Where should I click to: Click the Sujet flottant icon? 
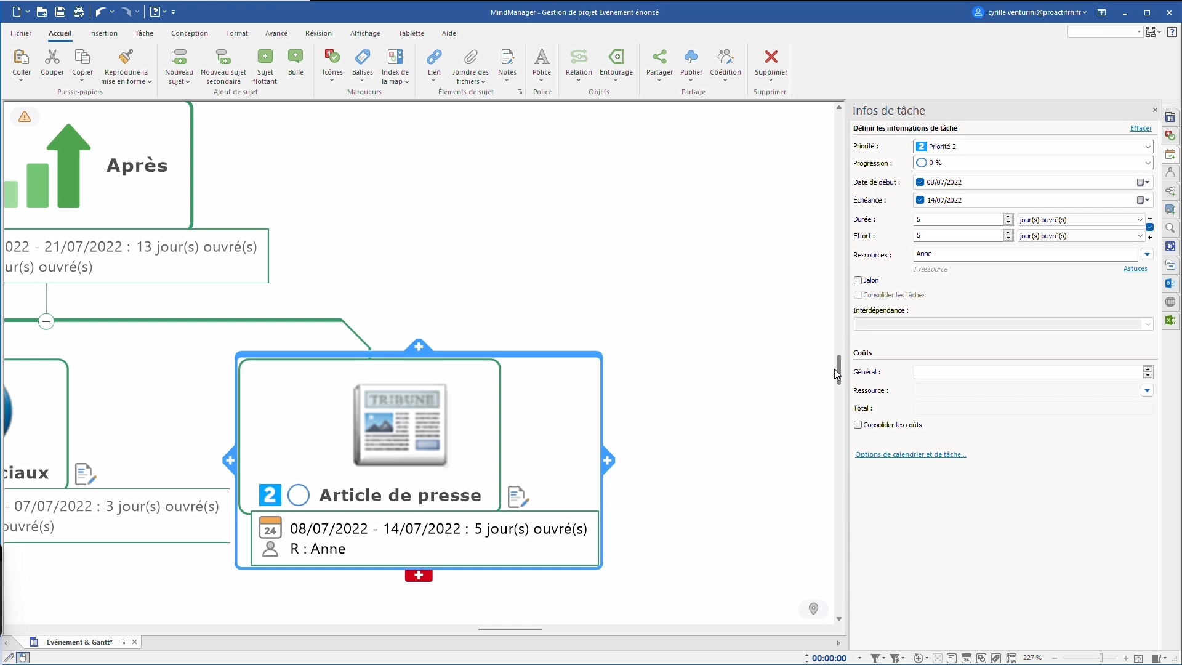265,57
